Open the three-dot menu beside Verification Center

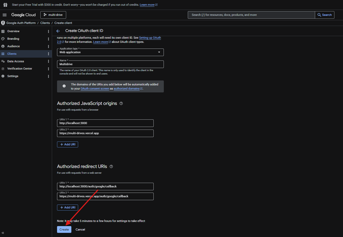pyautogui.click(x=48, y=69)
